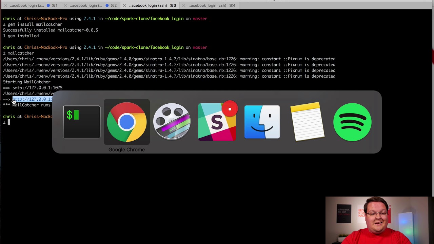434x244 pixels.
Task: Click the highlighted http://127.0.0.1 URL
Action: (x=32, y=99)
